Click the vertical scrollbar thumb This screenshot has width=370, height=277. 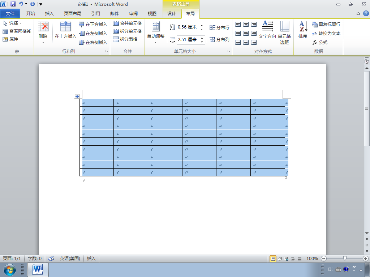point(367,108)
